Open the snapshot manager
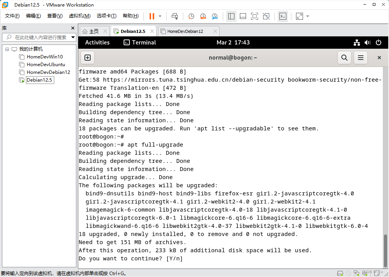This screenshot has height=277, width=389. pos(215,16)
